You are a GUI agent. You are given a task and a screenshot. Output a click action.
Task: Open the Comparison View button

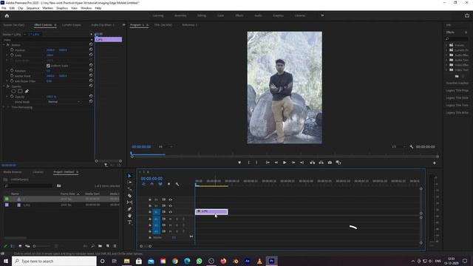click(x=338, y=163)
